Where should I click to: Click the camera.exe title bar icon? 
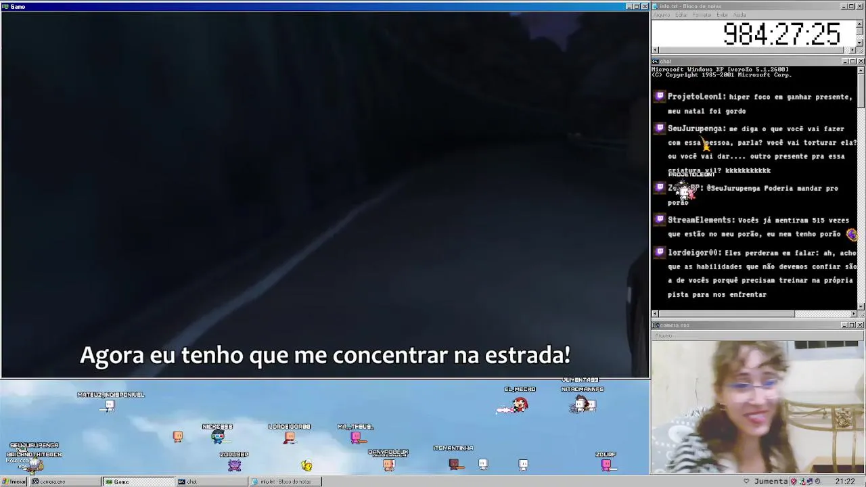point(655,325)
